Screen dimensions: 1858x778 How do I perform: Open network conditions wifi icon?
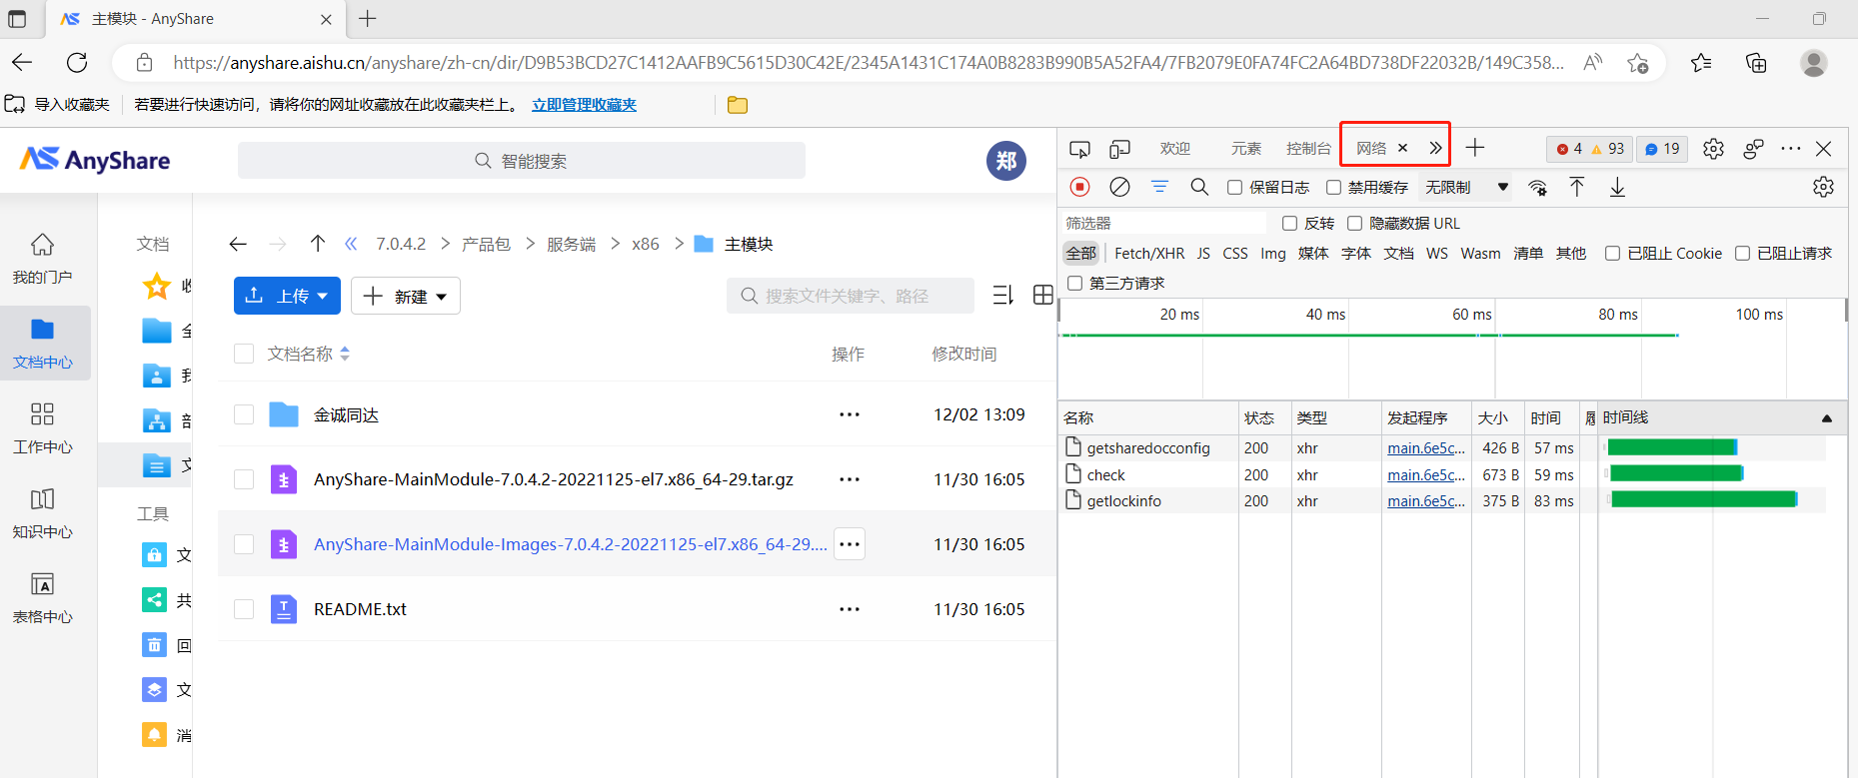(1537, 187)
